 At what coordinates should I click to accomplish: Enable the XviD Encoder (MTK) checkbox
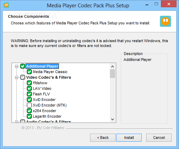pyautogui.click(x=29, y=105)
